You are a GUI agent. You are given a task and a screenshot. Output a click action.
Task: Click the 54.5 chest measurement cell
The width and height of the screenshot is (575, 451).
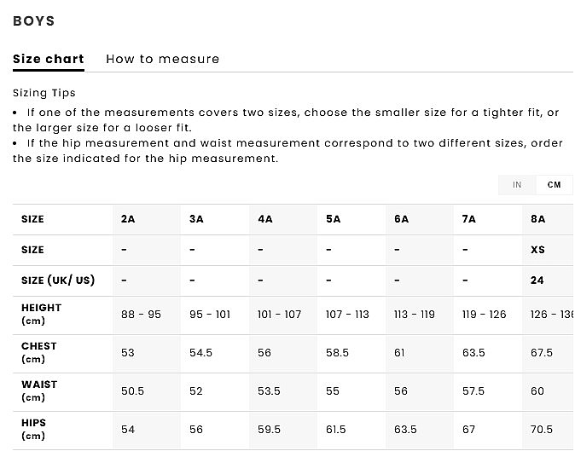(x=200, y=353)
